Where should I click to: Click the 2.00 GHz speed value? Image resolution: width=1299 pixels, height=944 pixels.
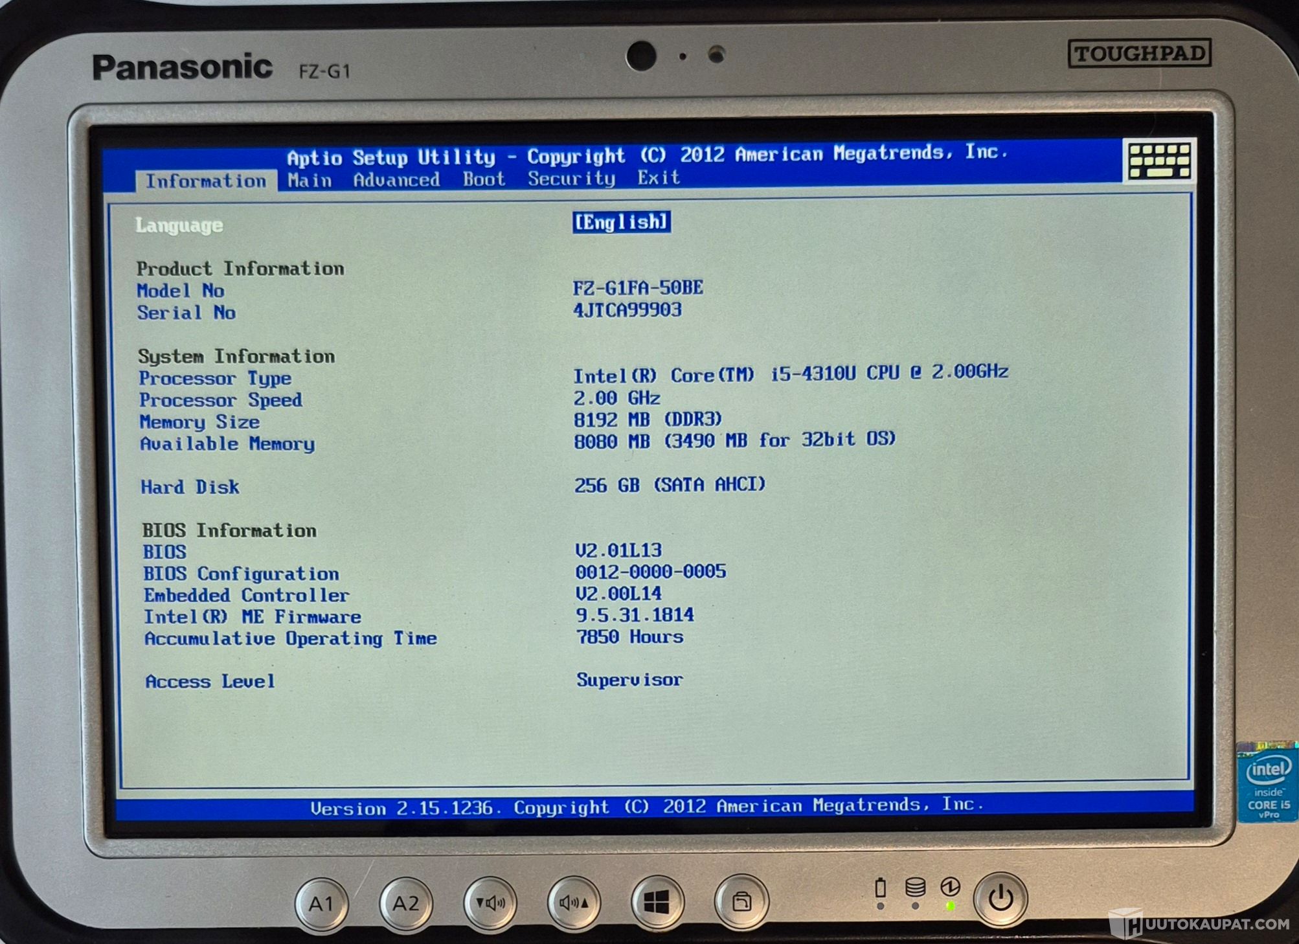616,398
